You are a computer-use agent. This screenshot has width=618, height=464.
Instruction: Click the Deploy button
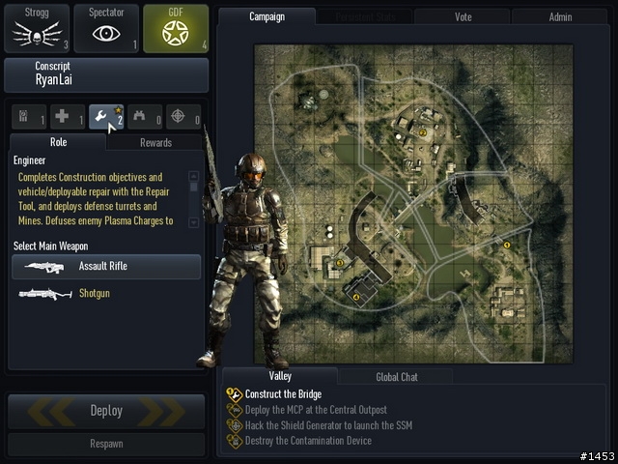pos(106,411)
